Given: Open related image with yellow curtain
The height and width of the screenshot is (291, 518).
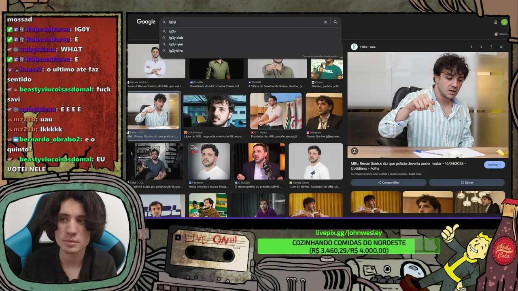Looking at the screenshot, I should 376,202.
